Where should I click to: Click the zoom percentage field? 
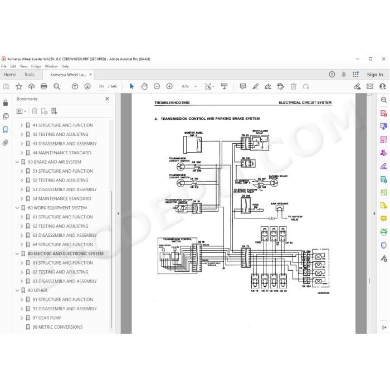point(185,86)
